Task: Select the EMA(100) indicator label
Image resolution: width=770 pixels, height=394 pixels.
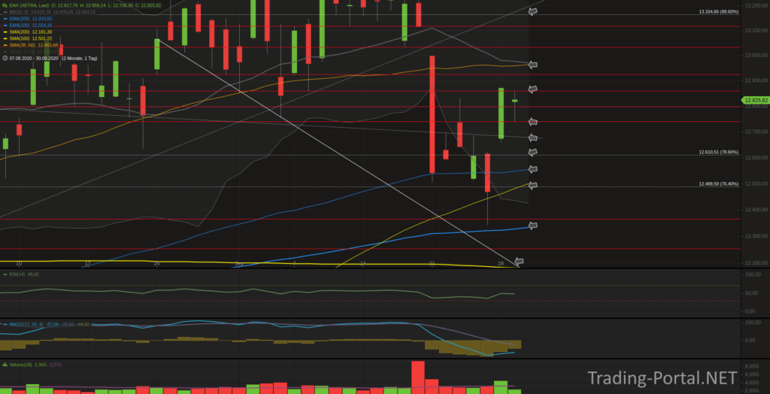Action: (20, 26)
